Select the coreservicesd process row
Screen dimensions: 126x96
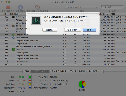[x=63, y=61]
